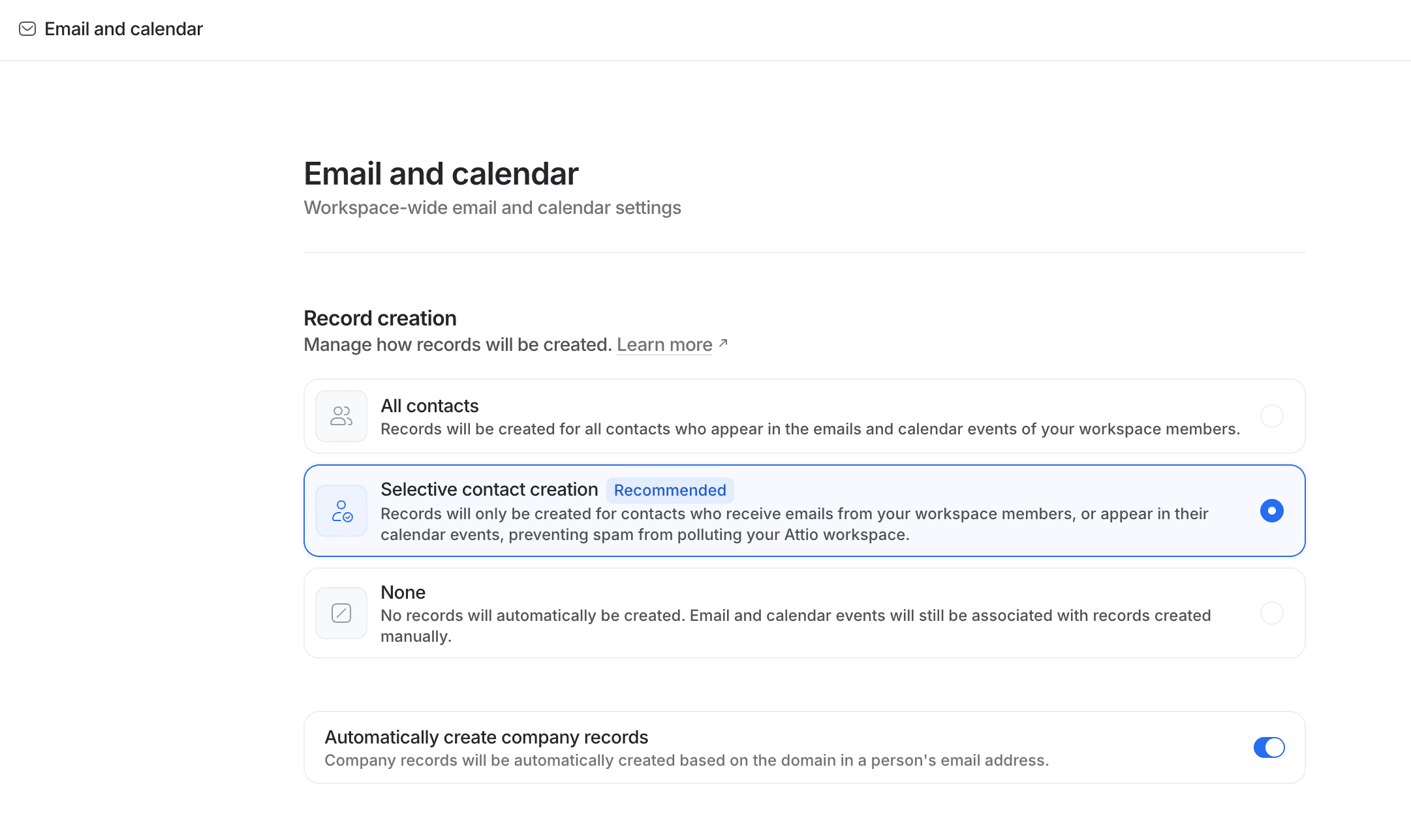Click the Recommended badge

click(x=670, y=490)
